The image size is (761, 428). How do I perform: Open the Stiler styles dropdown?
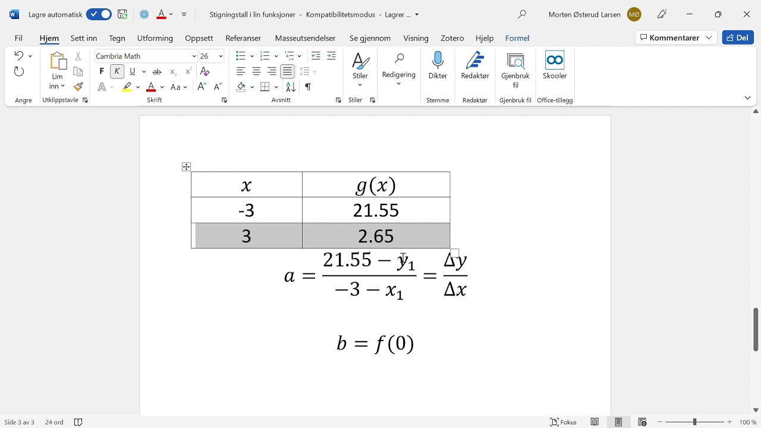click(360, 70)
